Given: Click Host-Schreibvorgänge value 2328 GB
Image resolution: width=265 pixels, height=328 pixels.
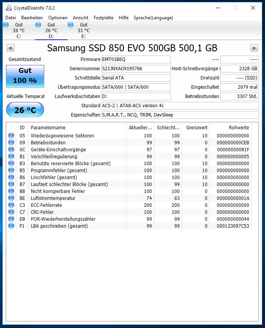Looking at the screenshot, I should [x=240, y=69].
